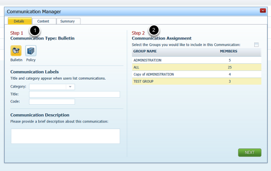Select the ALL group row

197,67
